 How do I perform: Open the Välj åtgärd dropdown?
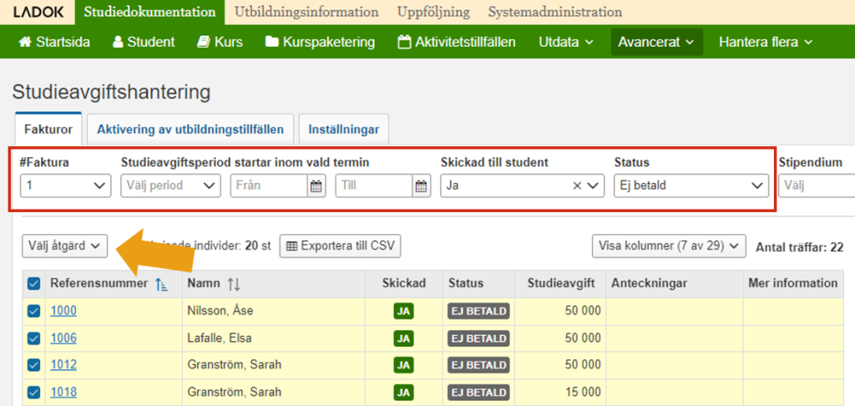tap(65, 246)
